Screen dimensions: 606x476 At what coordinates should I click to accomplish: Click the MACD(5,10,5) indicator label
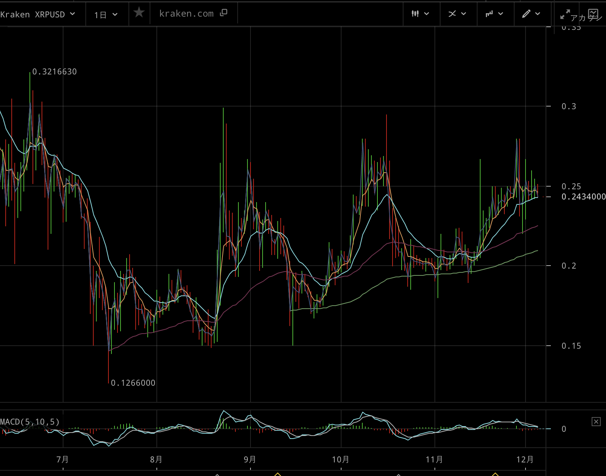30,422
